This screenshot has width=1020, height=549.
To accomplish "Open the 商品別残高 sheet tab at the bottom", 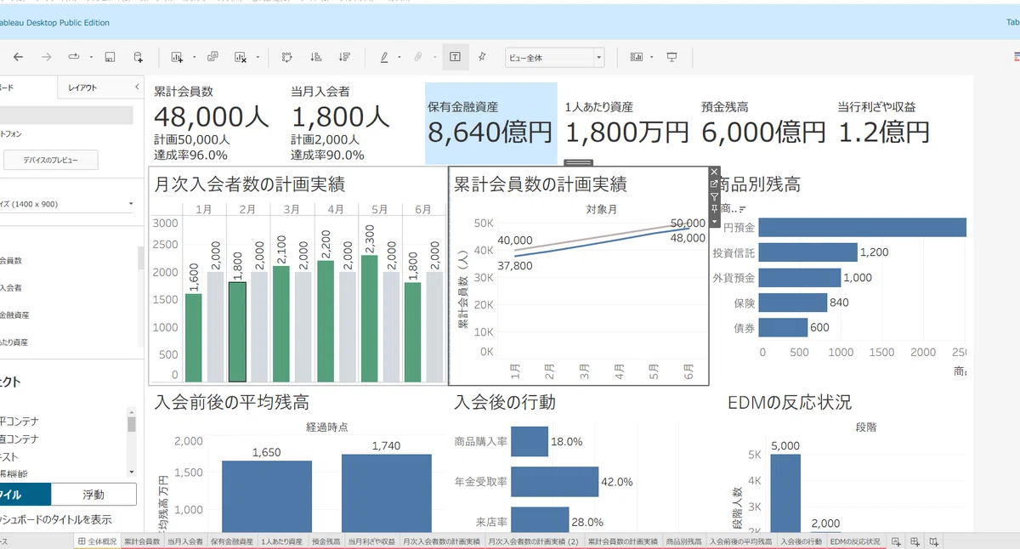I will click(x=683, y=541).
